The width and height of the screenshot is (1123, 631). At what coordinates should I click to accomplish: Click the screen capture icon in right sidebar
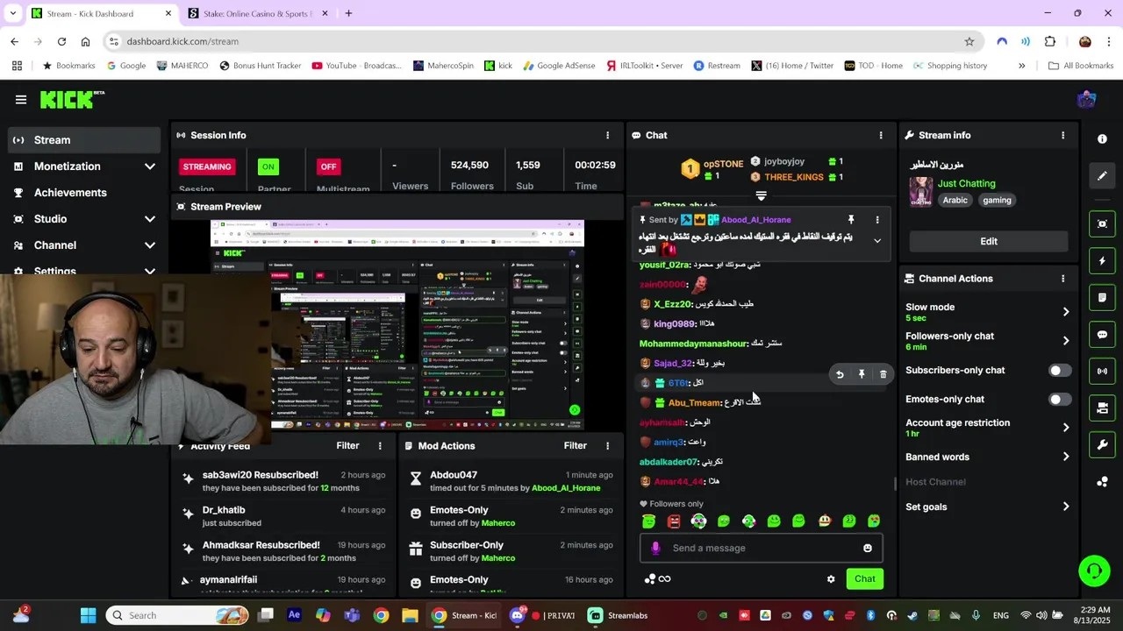[x=1102, y=223]
